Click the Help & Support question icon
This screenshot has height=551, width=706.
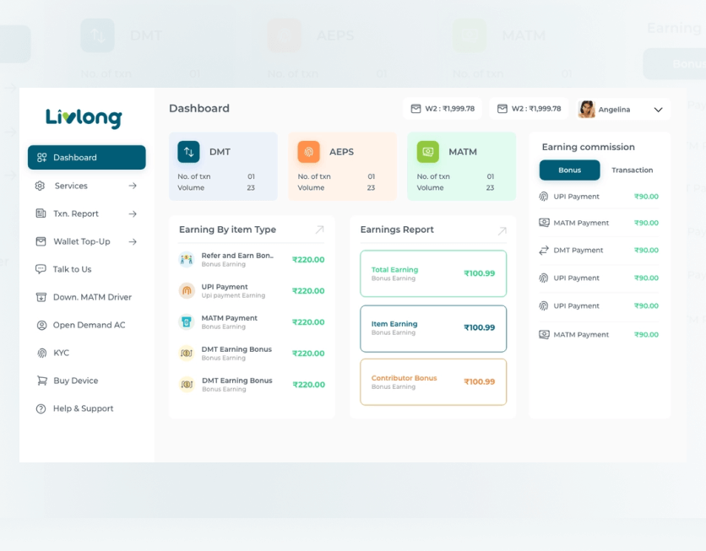[41, 408]
